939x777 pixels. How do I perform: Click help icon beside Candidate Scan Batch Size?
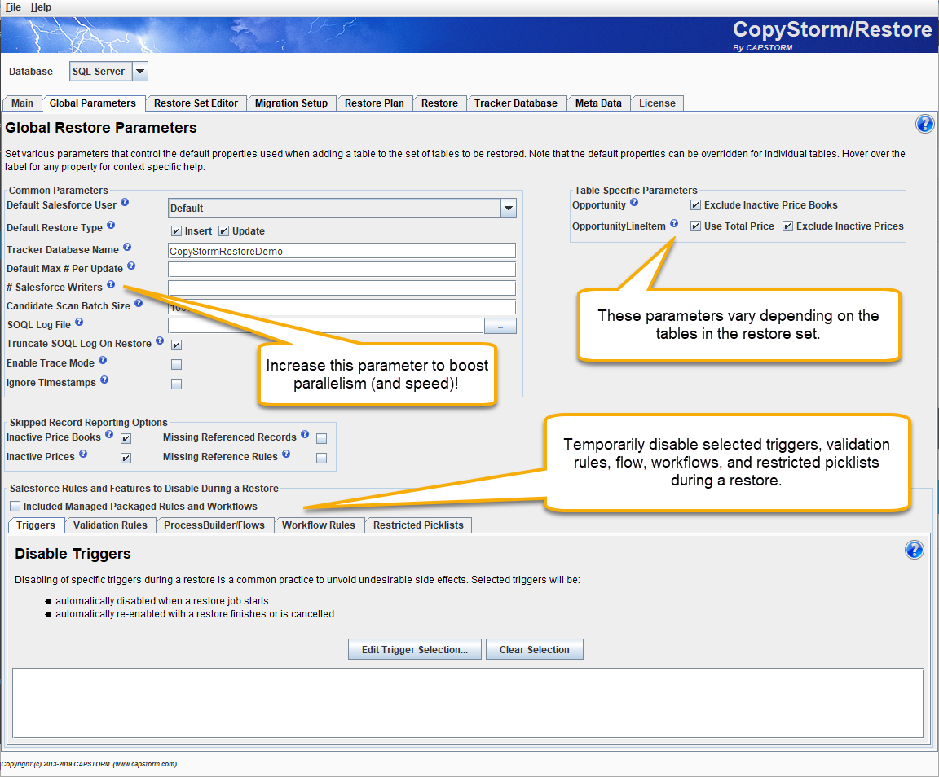click(139, 303)
